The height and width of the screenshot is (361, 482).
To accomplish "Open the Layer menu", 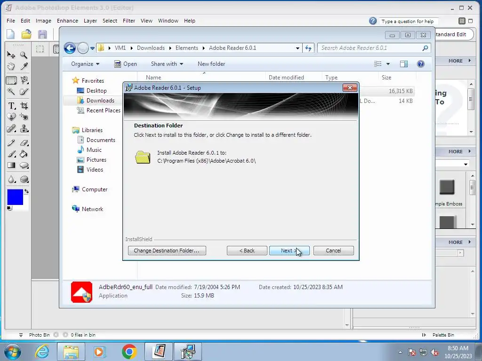I will point(90,21).
